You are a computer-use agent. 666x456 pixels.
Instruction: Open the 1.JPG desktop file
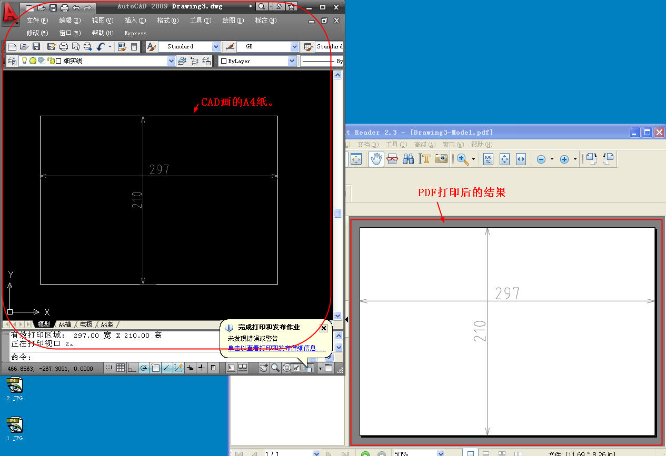click(x=15, y=429)
